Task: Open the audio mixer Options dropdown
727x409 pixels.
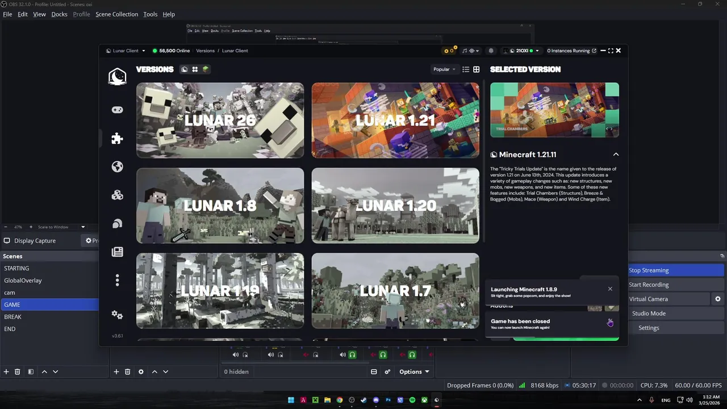Action: click(414, 372)
